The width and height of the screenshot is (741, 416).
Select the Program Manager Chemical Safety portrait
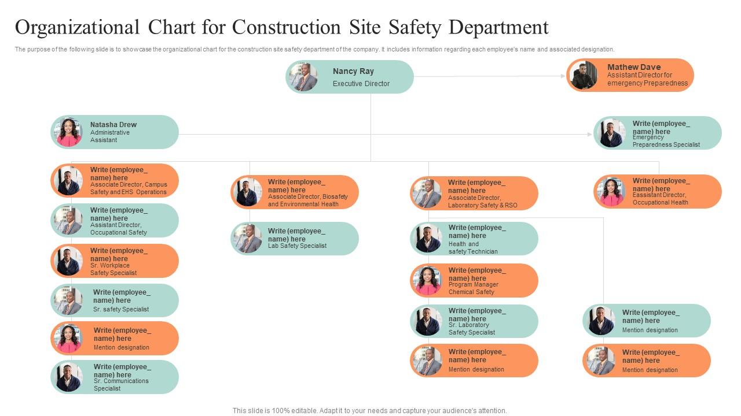(427, 280)
